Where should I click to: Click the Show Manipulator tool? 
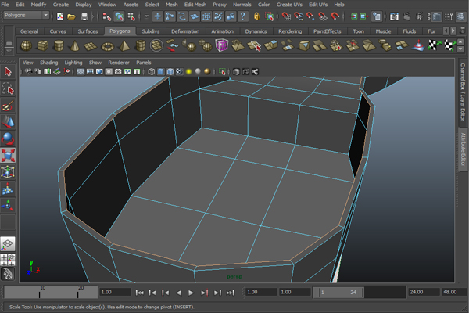(8, 206)
